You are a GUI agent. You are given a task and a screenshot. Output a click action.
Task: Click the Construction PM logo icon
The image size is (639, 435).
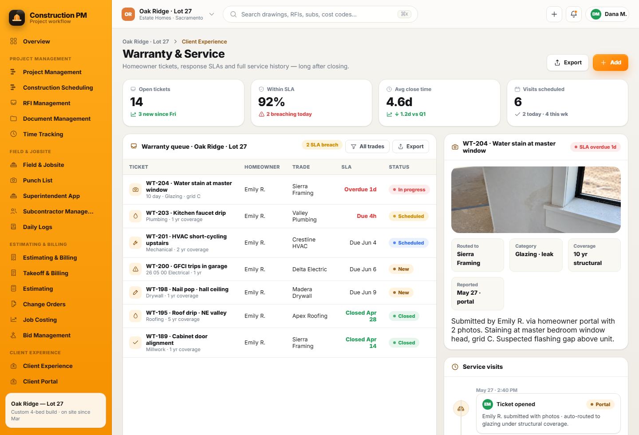17,18
